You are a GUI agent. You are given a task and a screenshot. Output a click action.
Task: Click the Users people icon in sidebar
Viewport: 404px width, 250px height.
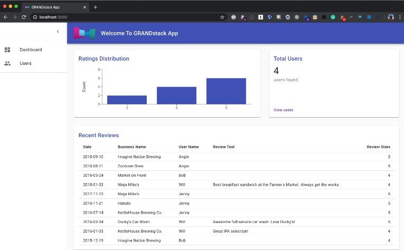(7, 63)
